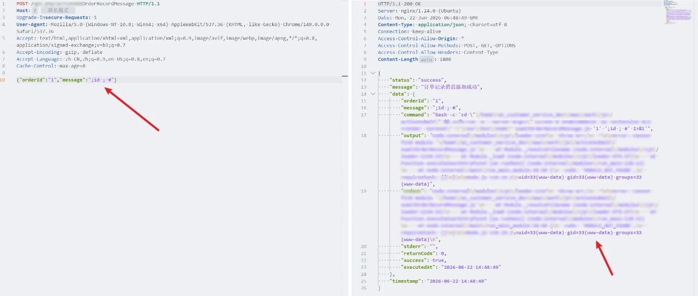The image size is (698, 296).
Task: Click the Accept-Language header line
Action: [x=91, y=59]
